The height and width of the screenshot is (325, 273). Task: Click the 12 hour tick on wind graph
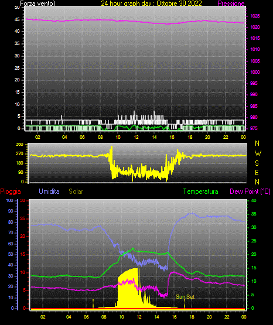[x=136, y=137]
